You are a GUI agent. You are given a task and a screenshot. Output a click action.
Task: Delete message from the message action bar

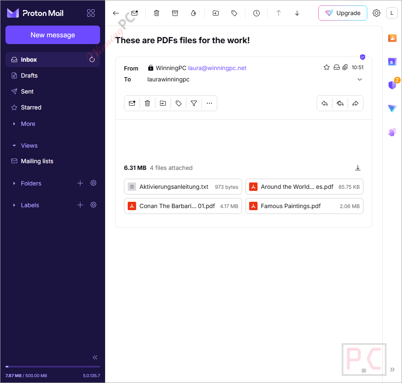pyautogui.click(x=147, y=103)
